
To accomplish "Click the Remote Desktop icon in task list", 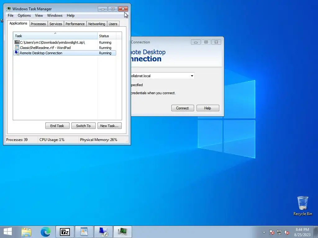I will pyautogui.click(x=17, y=53).
